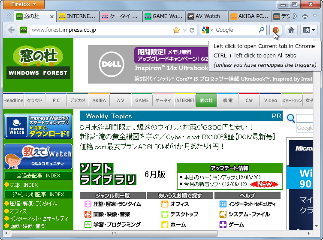Click the 窓の杜 Windows Forest logo
The image size is (323, 240).
[x=38, y=63]
